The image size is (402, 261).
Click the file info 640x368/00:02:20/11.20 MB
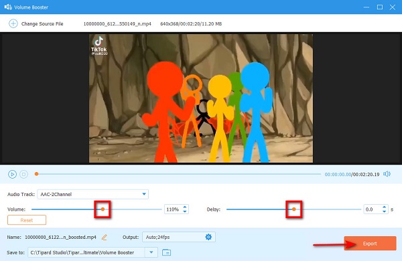(191, 24)
